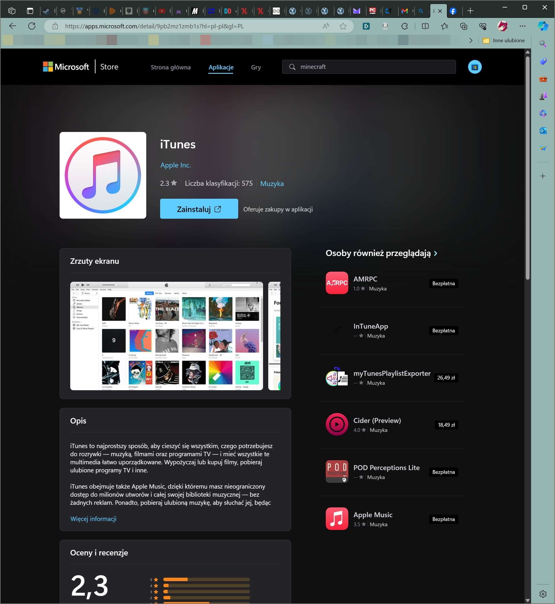Viewport: 555px width, 604px height.
Task: Switch to the Gmail tab
Action: [x=404, y=11]
